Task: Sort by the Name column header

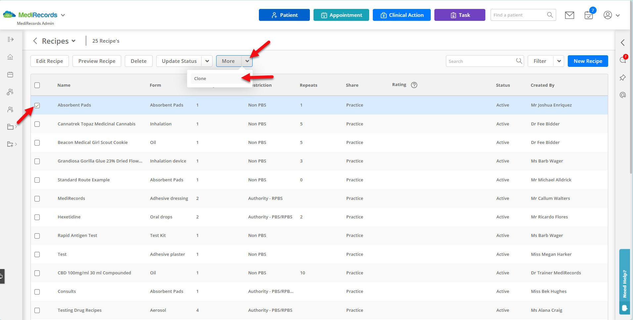Action: tap(64, 85)
